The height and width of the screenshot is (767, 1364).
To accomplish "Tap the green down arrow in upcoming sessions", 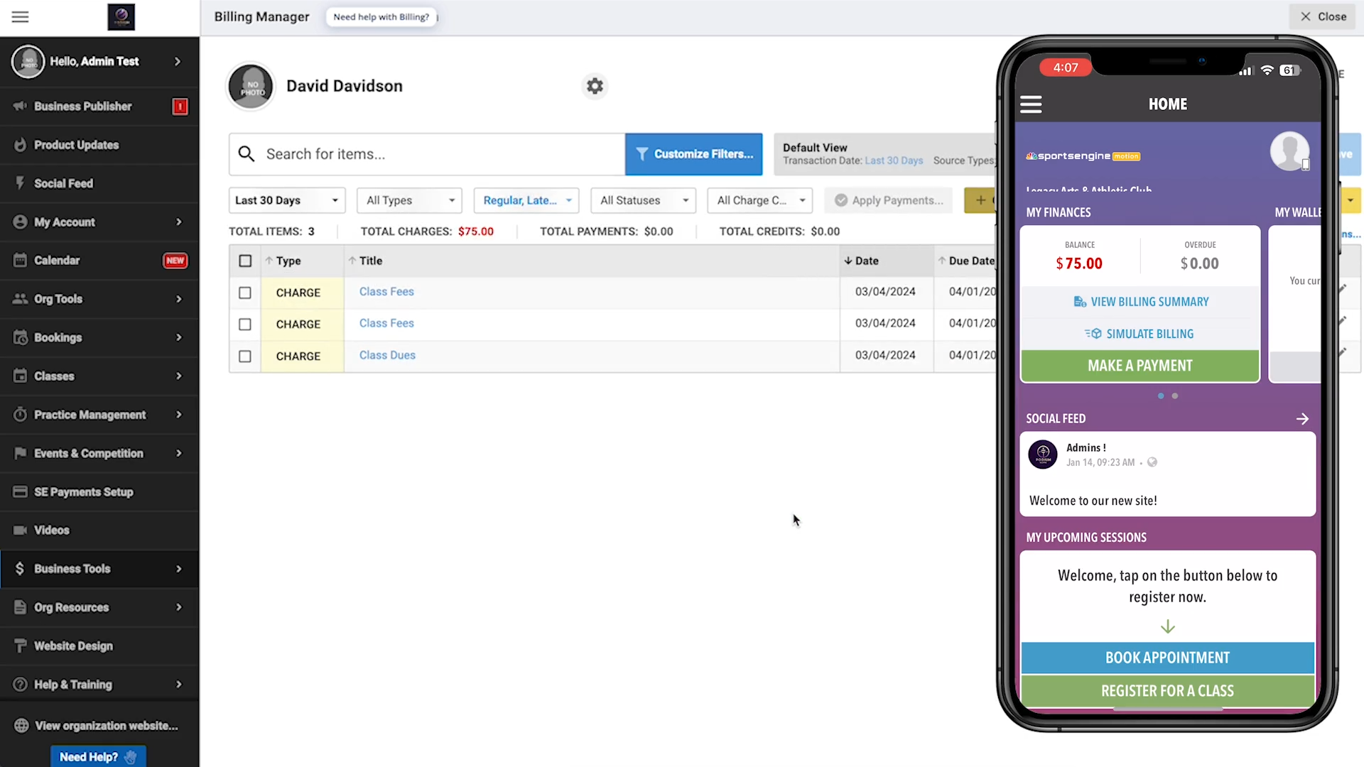I will pyautogui.click(x=1168, y=626).
